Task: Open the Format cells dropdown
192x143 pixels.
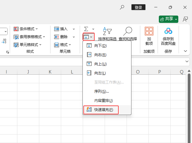Action: (x=64, y=45)
